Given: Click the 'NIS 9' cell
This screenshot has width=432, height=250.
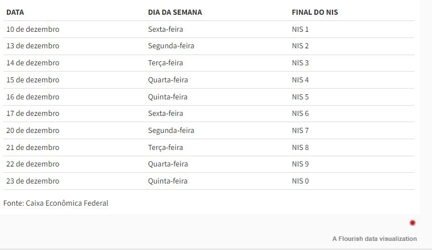Looking at the screenshot, I should (x=300, y=164).
